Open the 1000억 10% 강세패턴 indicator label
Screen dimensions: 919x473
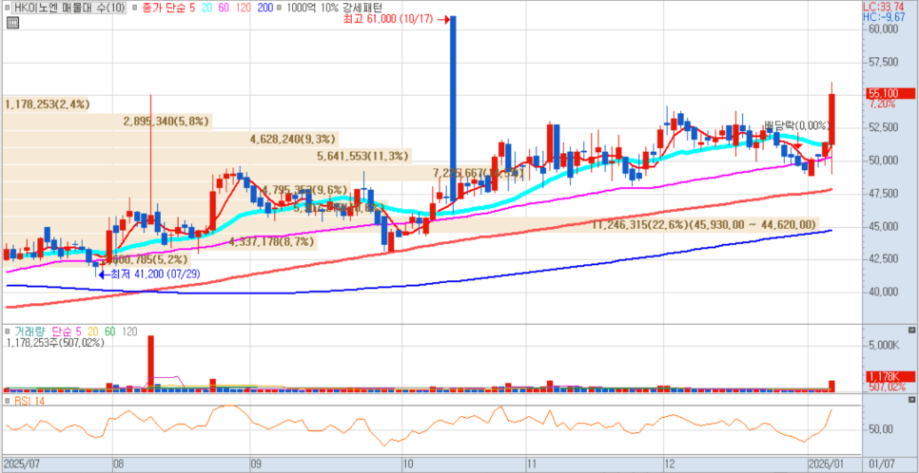pos(329,8)
